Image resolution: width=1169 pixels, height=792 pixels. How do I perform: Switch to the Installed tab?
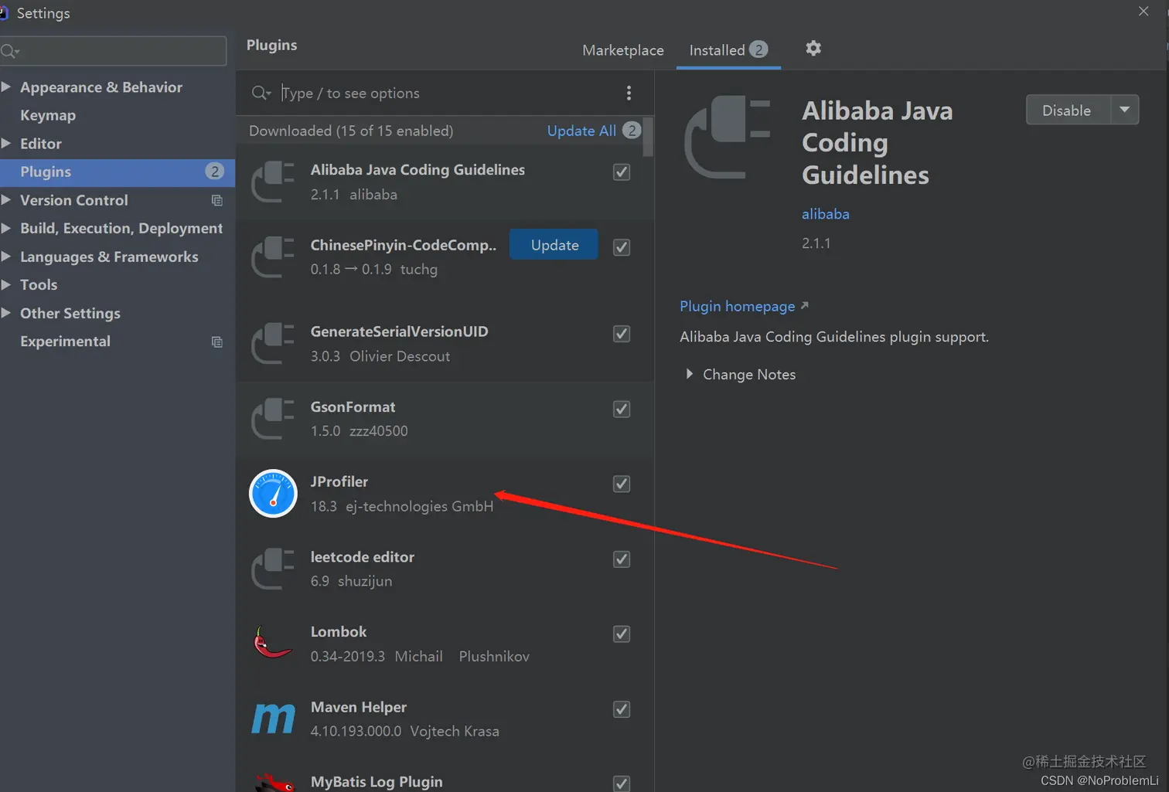[x=728, y=50]
